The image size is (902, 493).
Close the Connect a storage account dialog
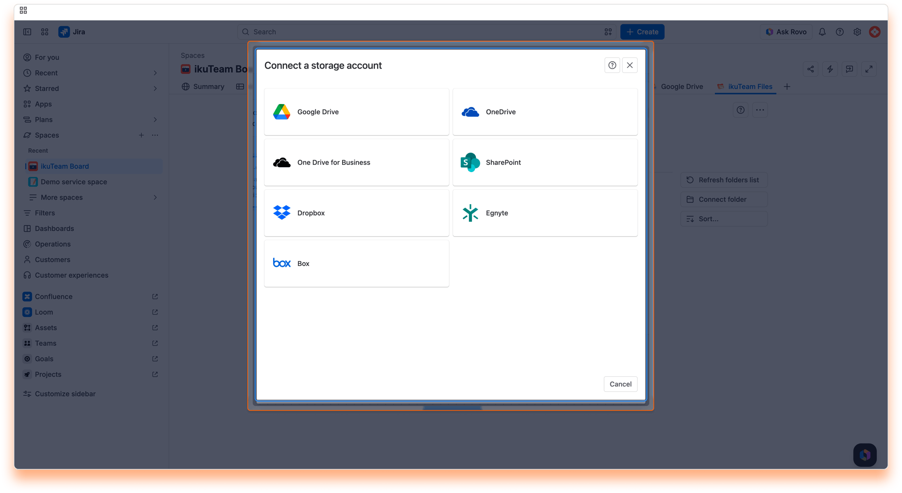629,65
